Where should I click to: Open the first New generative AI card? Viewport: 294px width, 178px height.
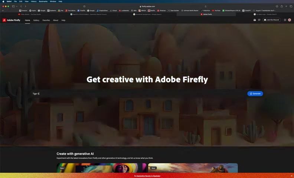pyautogui.click(x=101, y=168)
